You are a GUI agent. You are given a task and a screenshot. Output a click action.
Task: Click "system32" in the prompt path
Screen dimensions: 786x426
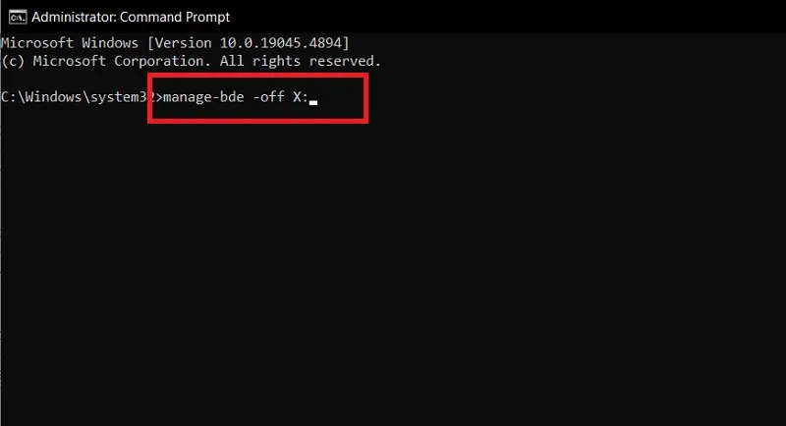123,96
